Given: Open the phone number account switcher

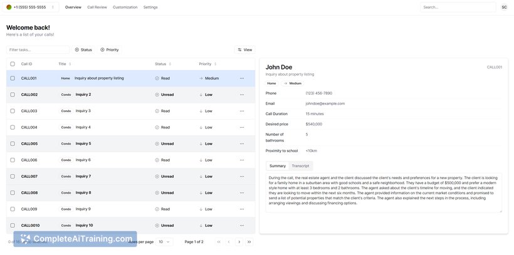Looking at the screenshot, I should coord(31,8).
